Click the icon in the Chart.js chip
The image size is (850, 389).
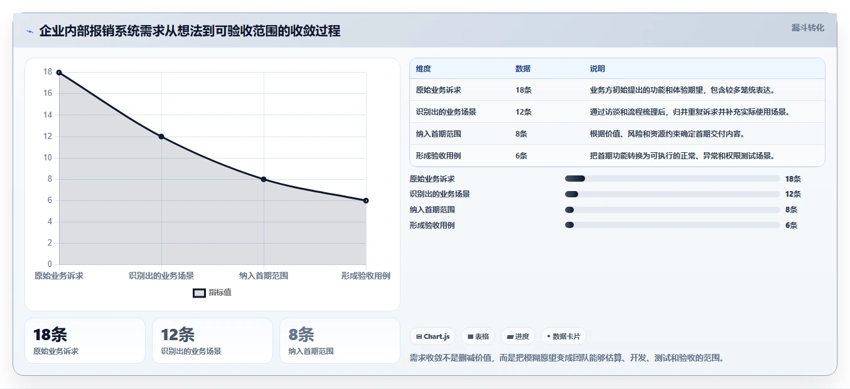(419, 337)
